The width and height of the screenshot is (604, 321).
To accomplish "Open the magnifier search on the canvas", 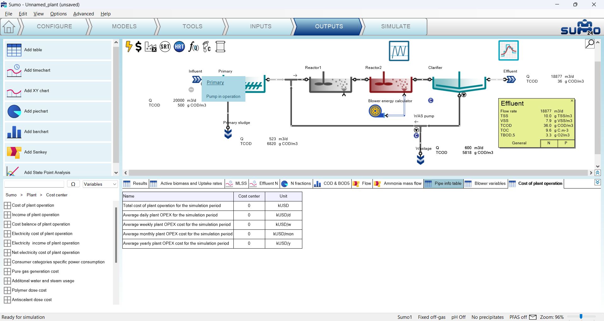I will 590,43.
